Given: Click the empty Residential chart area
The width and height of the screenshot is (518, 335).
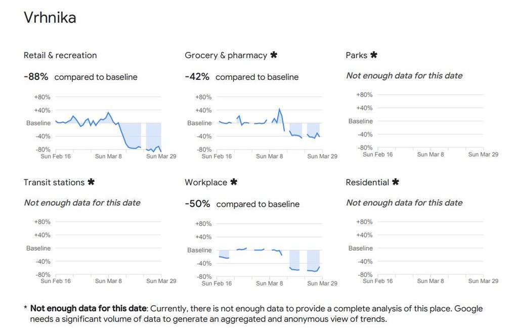Looking at the screenshot, I should (x=429, y=248).
